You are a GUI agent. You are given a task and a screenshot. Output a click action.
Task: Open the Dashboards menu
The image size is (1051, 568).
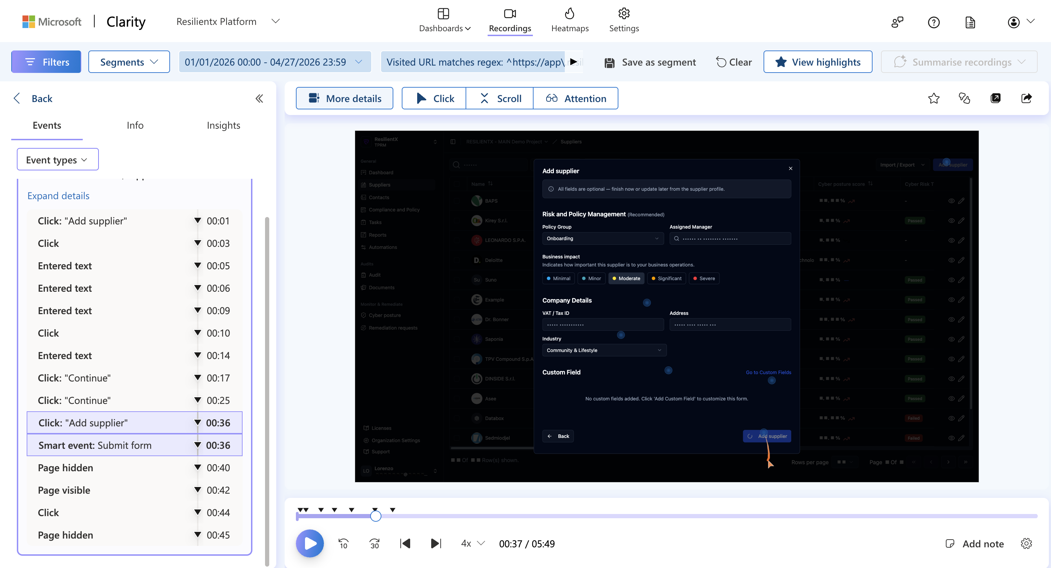click(444, 21)
